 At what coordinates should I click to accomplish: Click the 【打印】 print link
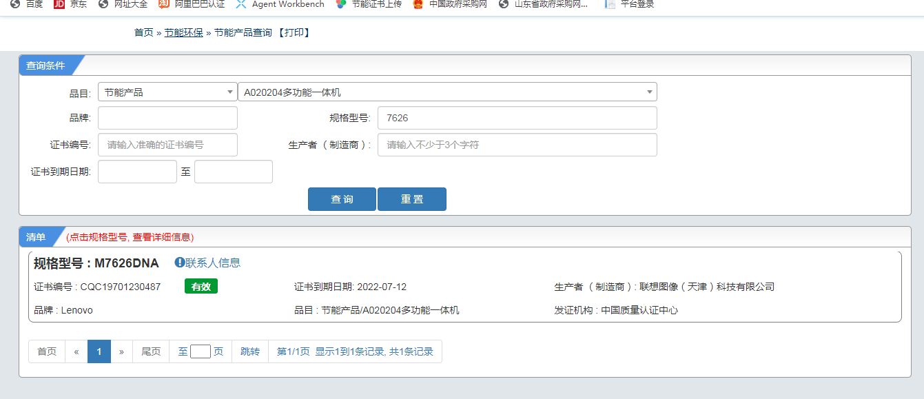pyautogui.click(x=294, y=32)
